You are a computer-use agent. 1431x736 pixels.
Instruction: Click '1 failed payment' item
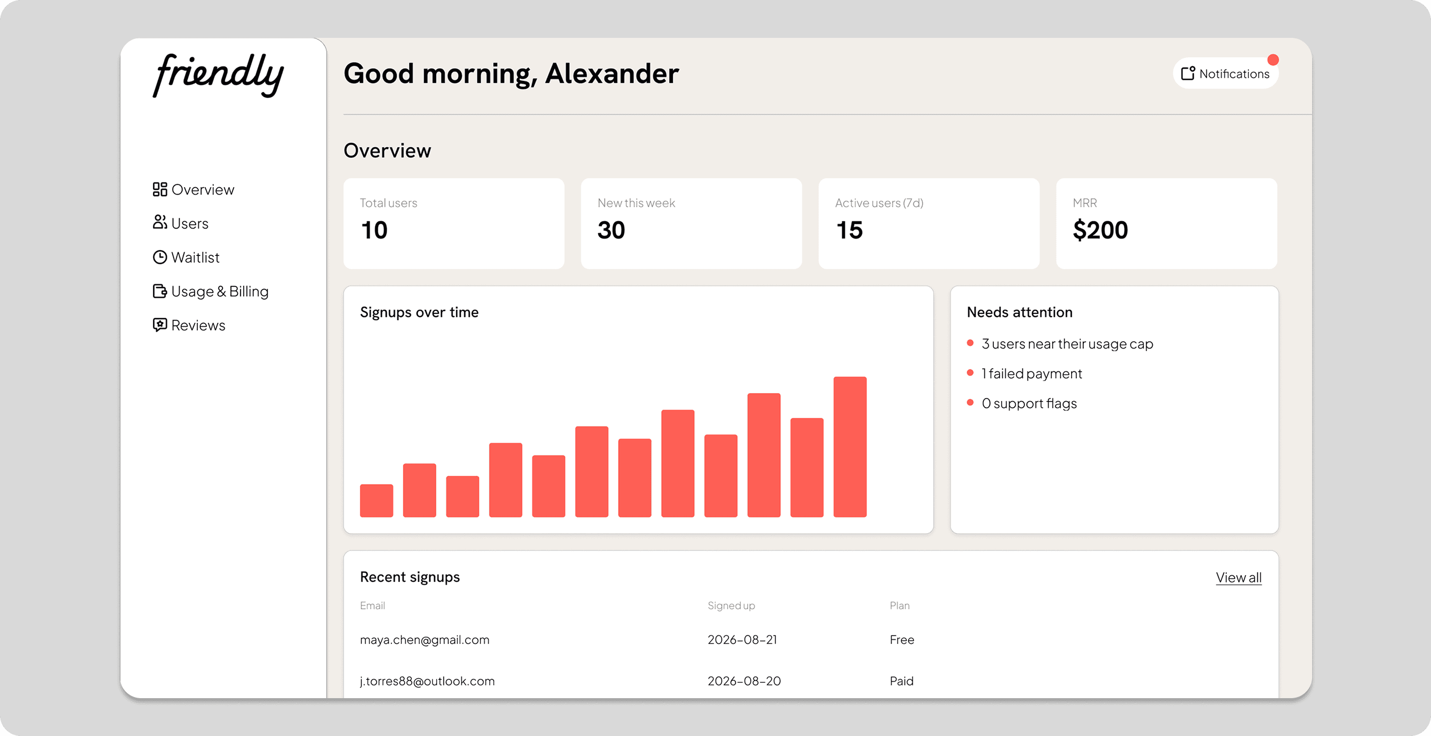[1032, 374]
